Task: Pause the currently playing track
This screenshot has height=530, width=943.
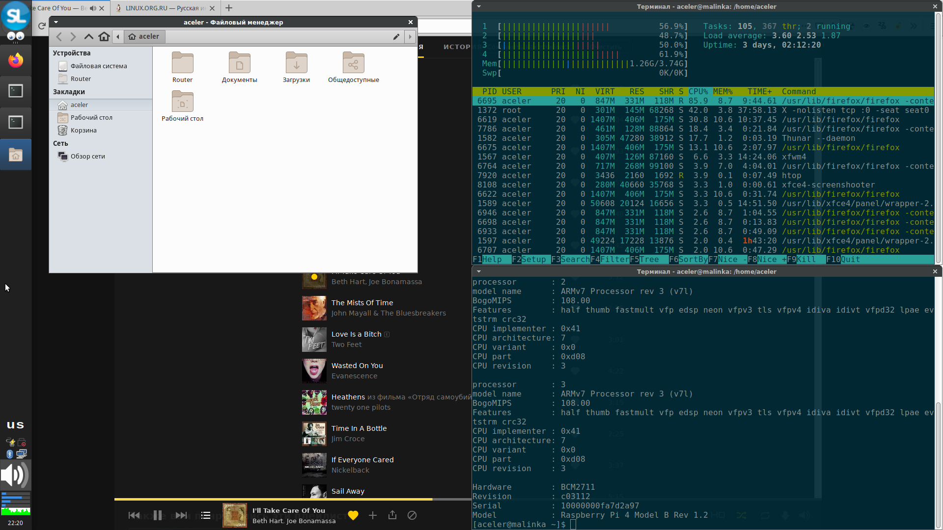Action: pyautogui.click(x=158, y=515)
